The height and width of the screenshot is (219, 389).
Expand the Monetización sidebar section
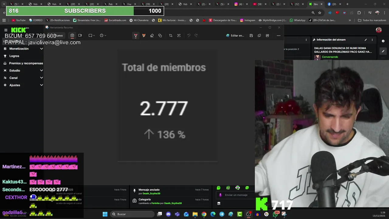(x=23, y=49)
